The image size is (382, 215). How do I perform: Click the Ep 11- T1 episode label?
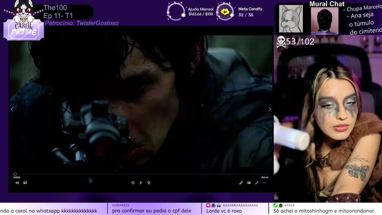[58, 16]
